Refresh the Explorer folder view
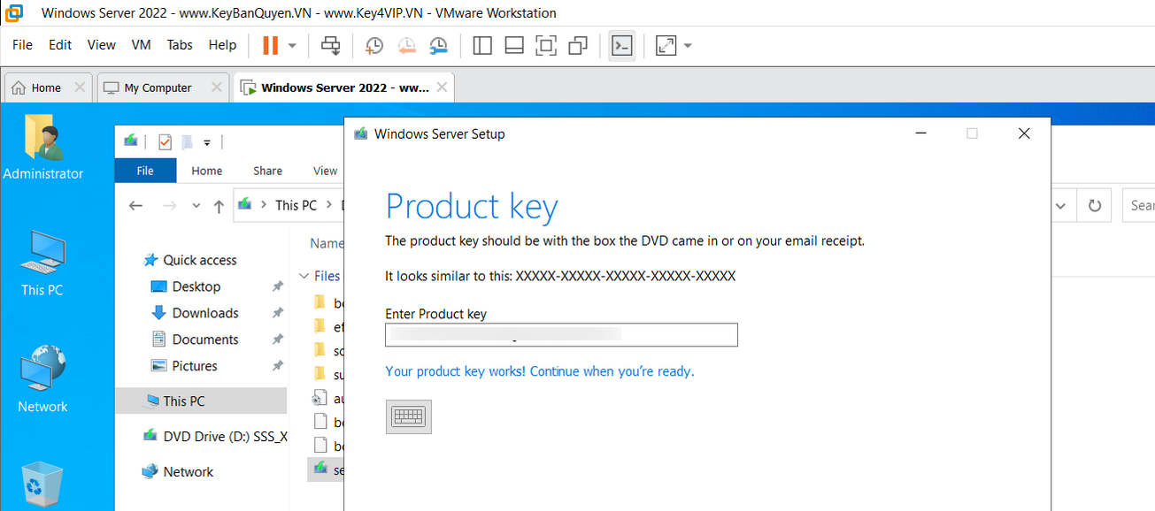Viewport: 1155px width, 511px height. click(x=1095, y=206)
